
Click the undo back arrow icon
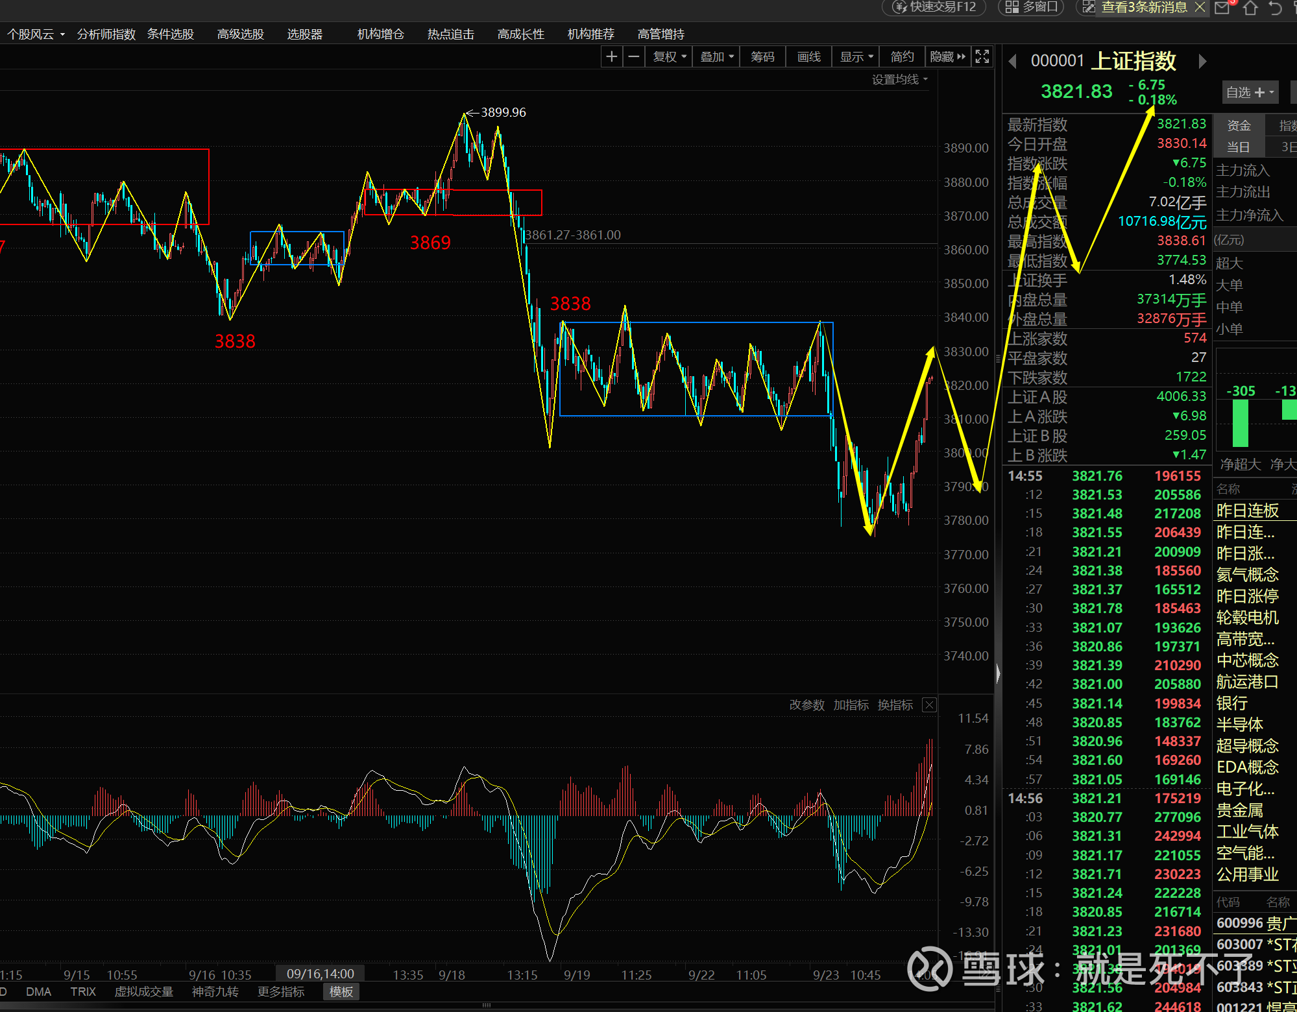coord(1275,8)
